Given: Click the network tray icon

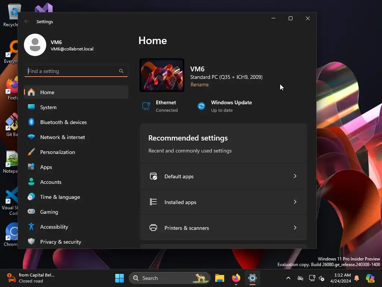Looking at the screenshot, I should tap(312, 278).
